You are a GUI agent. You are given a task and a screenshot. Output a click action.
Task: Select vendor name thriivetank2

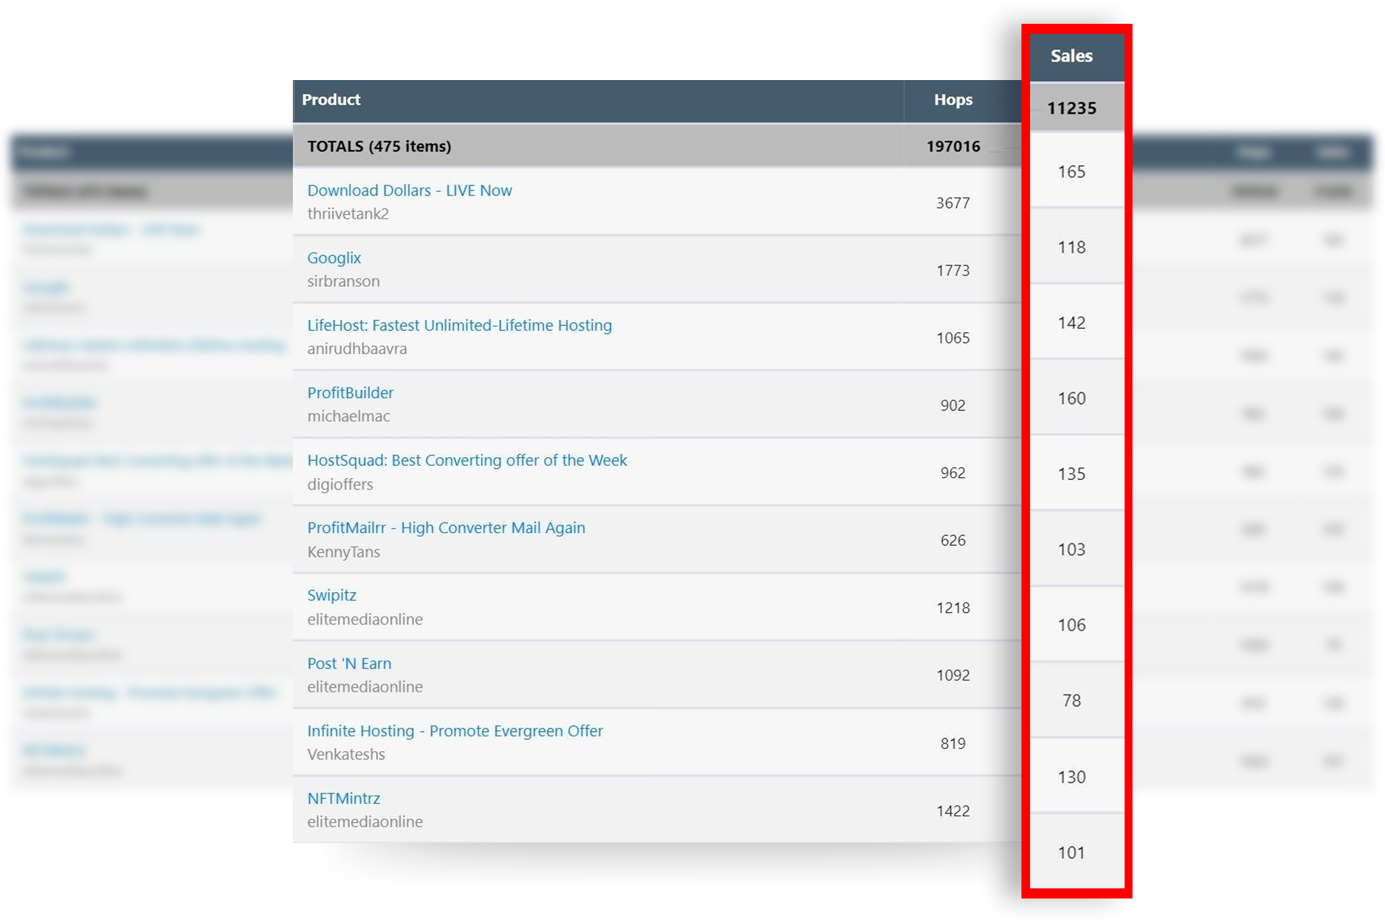tap(348, 213)
